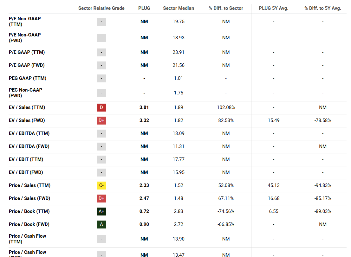Click the 3.81 PLUG value for EV / Sales (TTM)
The height and width of the screenshot is (257, 351).
[x=144, y=107]
